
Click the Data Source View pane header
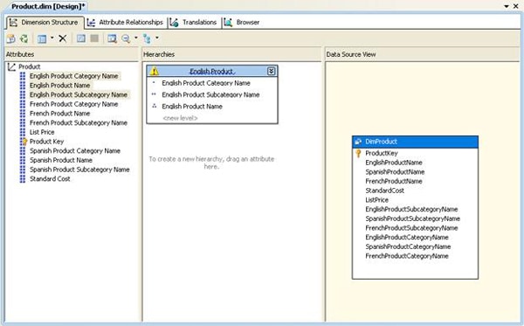pos(423,54)
